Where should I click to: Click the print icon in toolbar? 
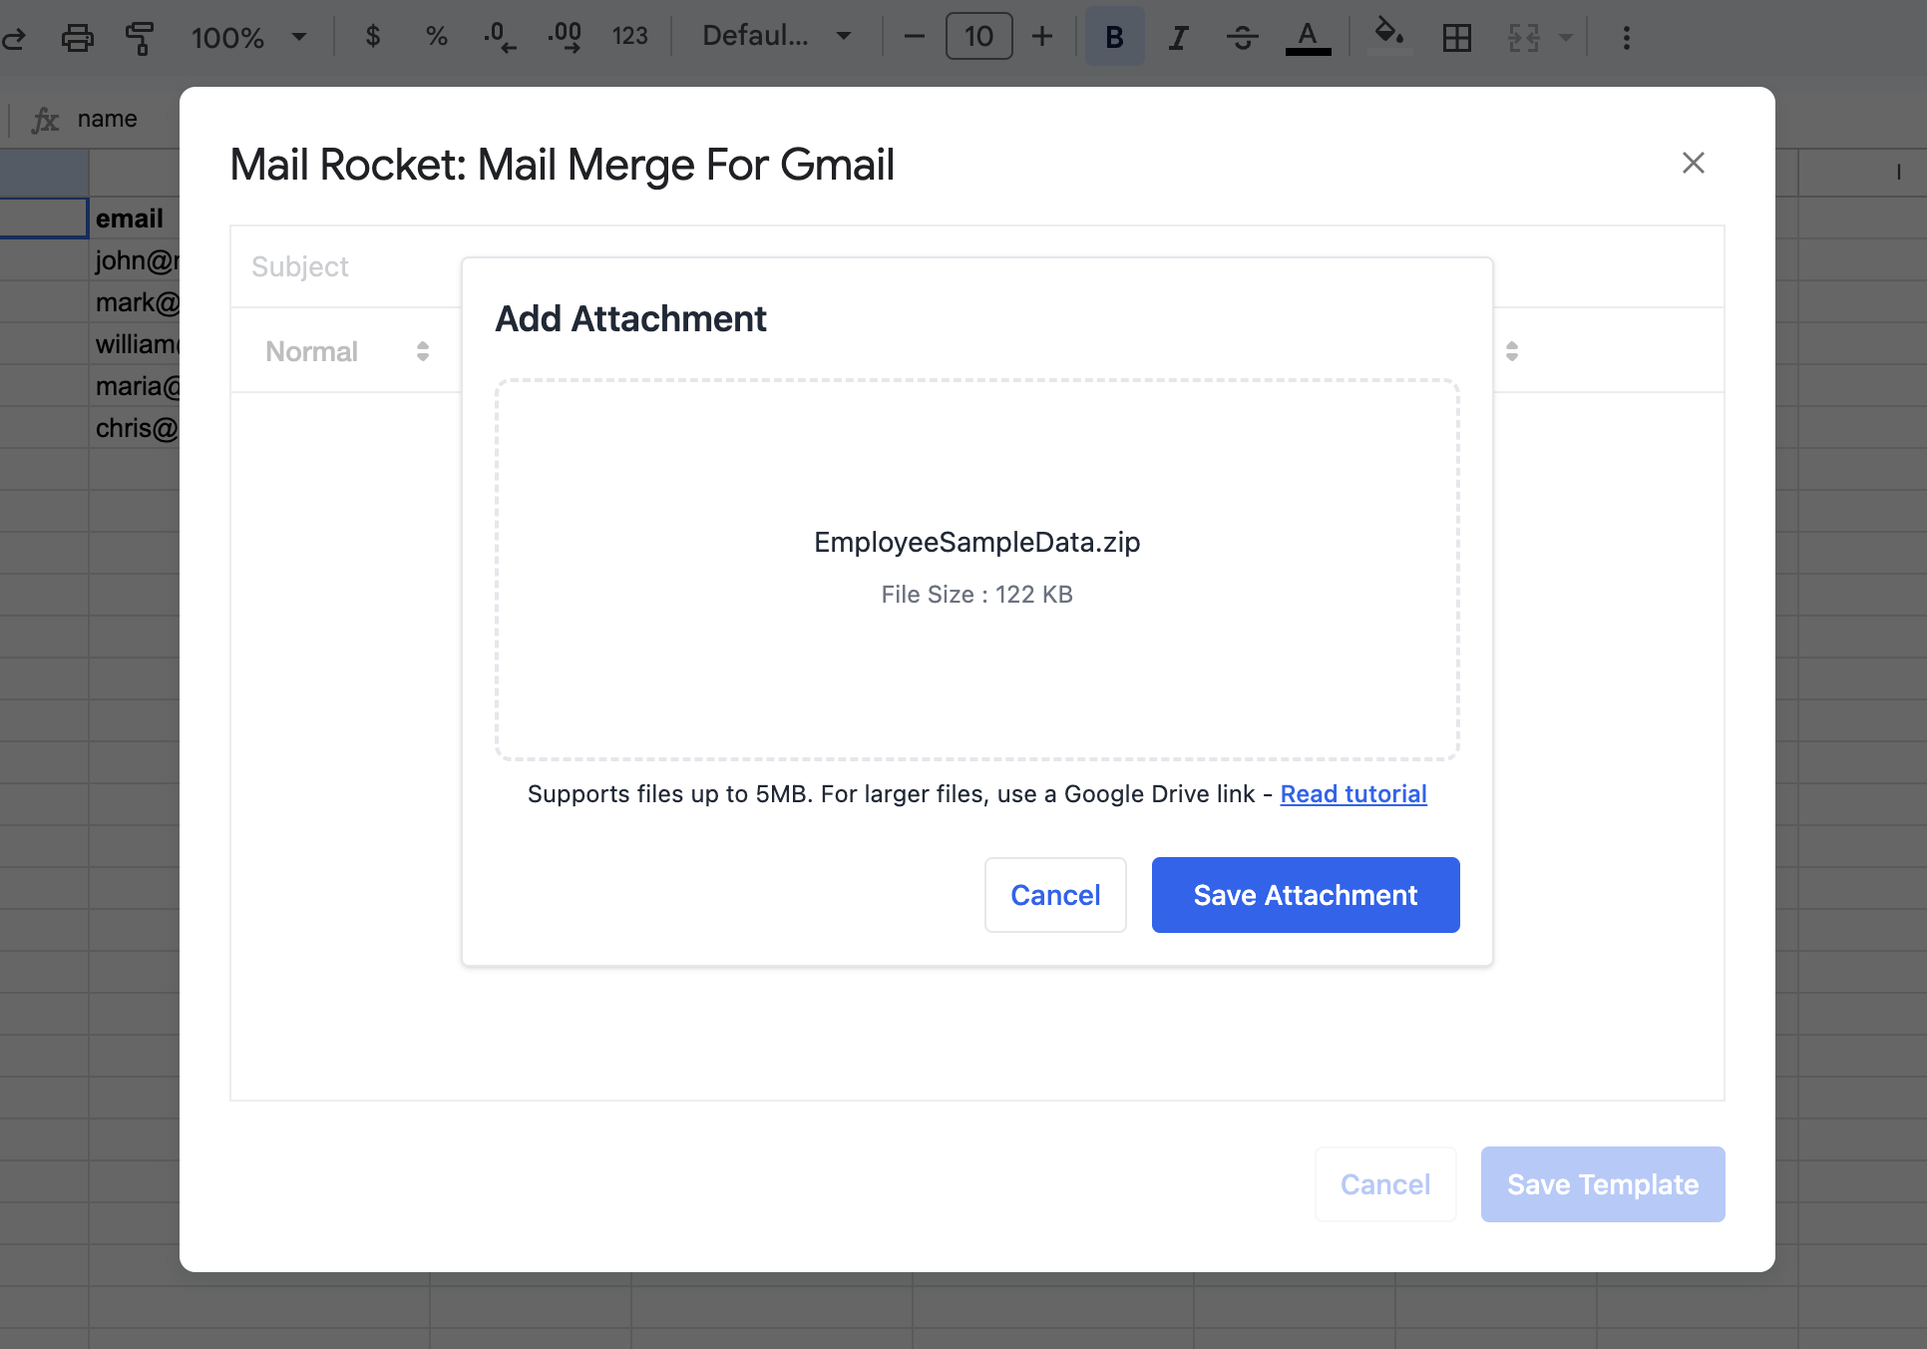77,38
